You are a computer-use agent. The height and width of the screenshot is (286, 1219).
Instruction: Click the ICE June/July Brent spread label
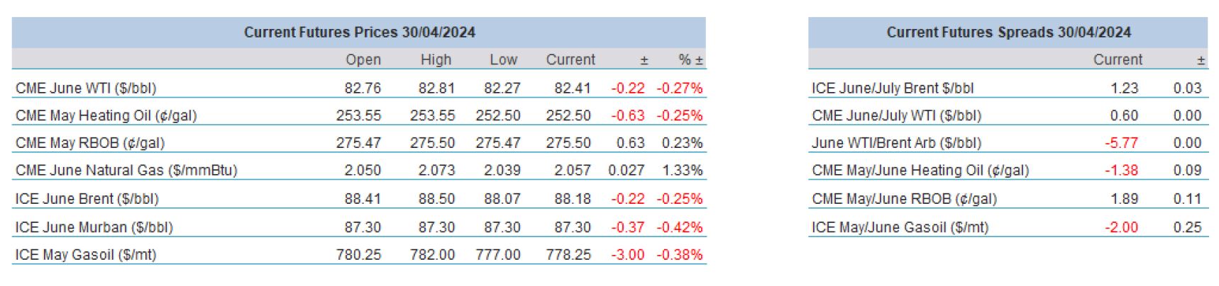893,88
